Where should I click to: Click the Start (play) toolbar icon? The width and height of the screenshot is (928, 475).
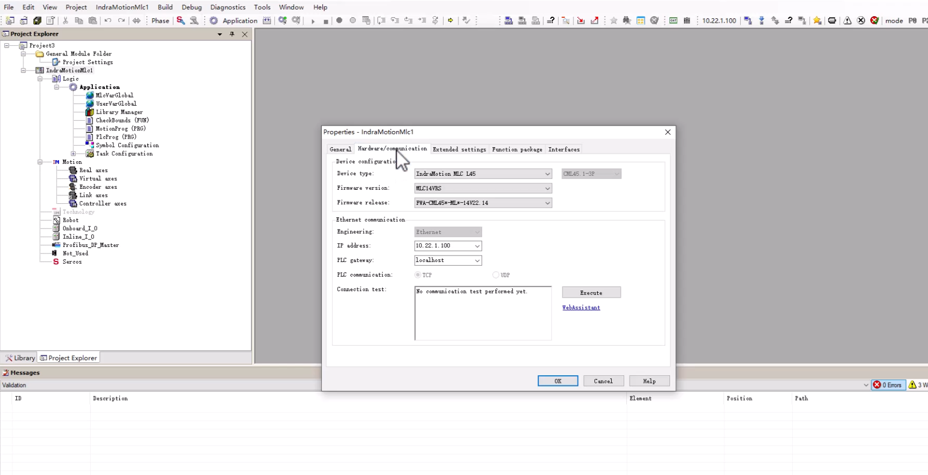313,21
